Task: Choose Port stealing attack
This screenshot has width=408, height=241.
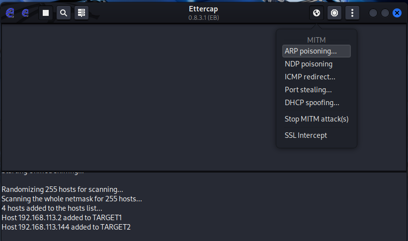Action: point(308,90)
